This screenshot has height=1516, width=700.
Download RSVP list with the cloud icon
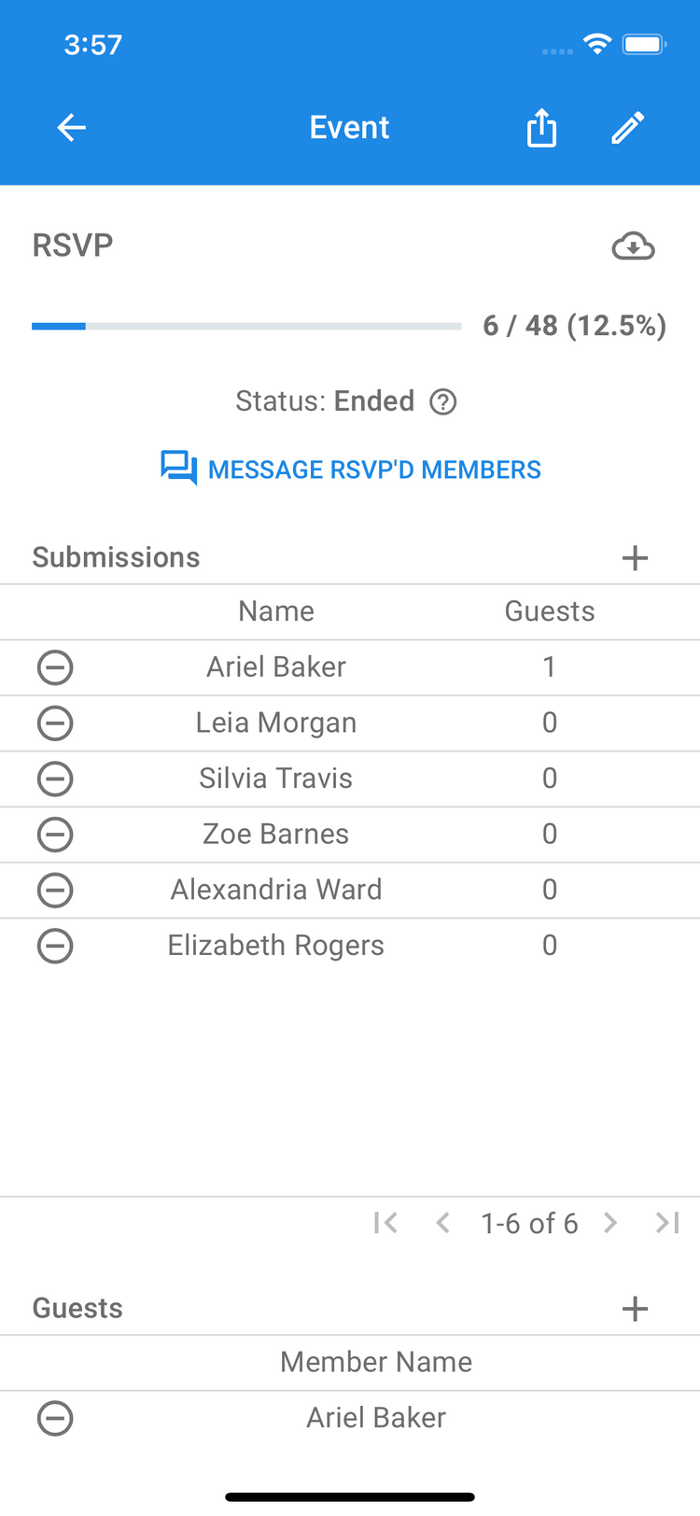(x=633, y=246)
